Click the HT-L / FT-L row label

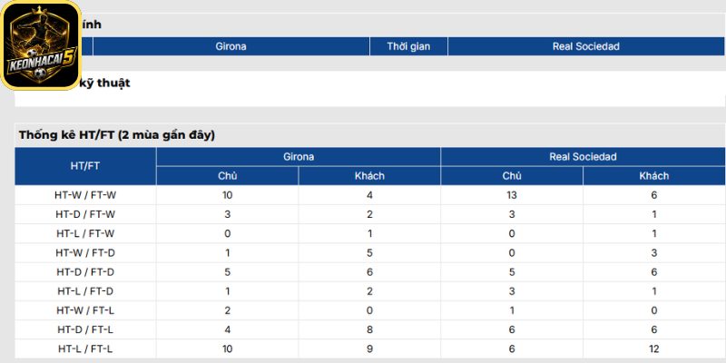85,348
